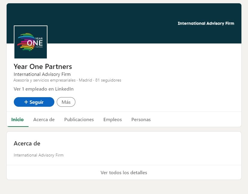Follow the company with the Seguir button
Screen dimensions: 248x194
(34, 102)
